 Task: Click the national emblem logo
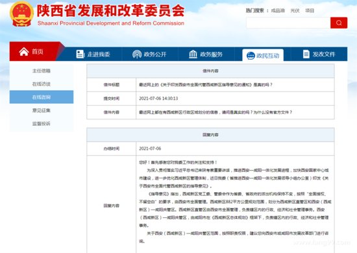(21, 14)
